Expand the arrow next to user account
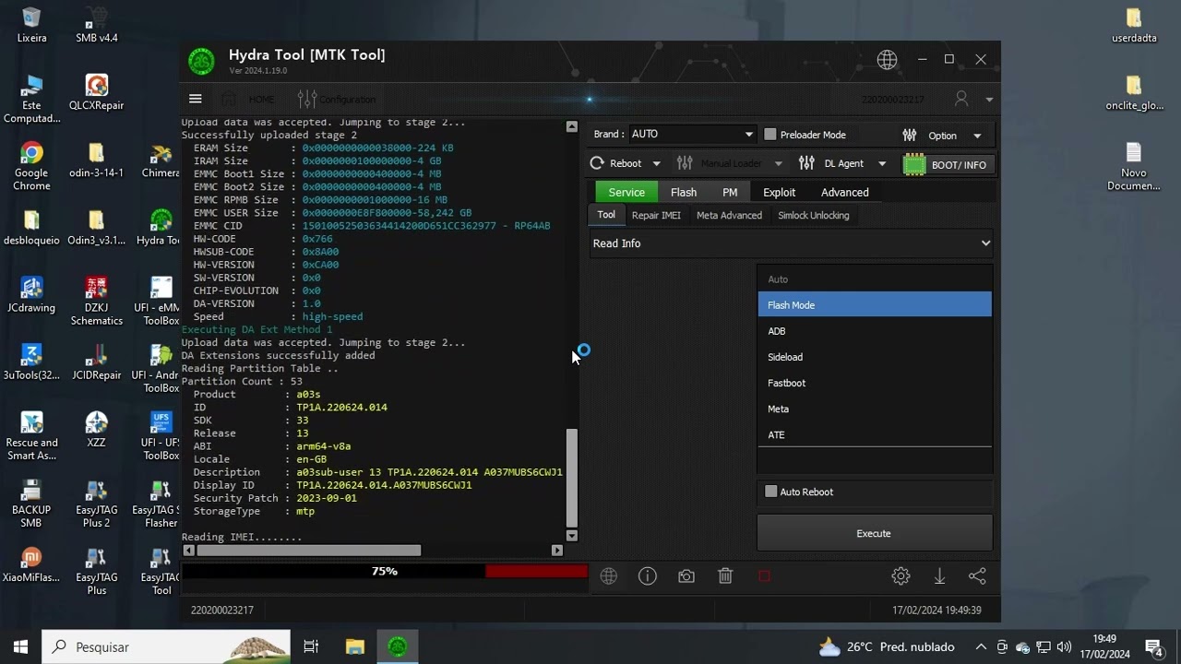The image size is (1181, 664). [x=989, y=100]
